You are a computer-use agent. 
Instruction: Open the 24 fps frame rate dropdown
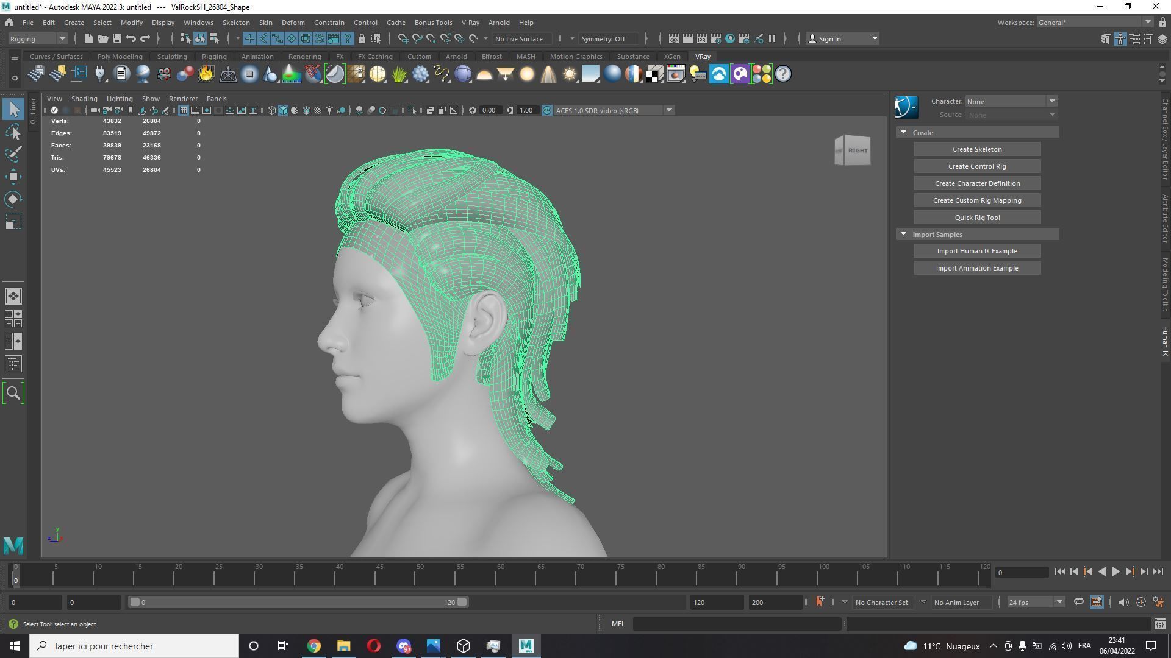(x=1035, y=602)
